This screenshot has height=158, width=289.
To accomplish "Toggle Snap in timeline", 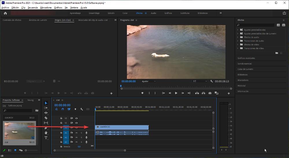I will coord(63,109).
